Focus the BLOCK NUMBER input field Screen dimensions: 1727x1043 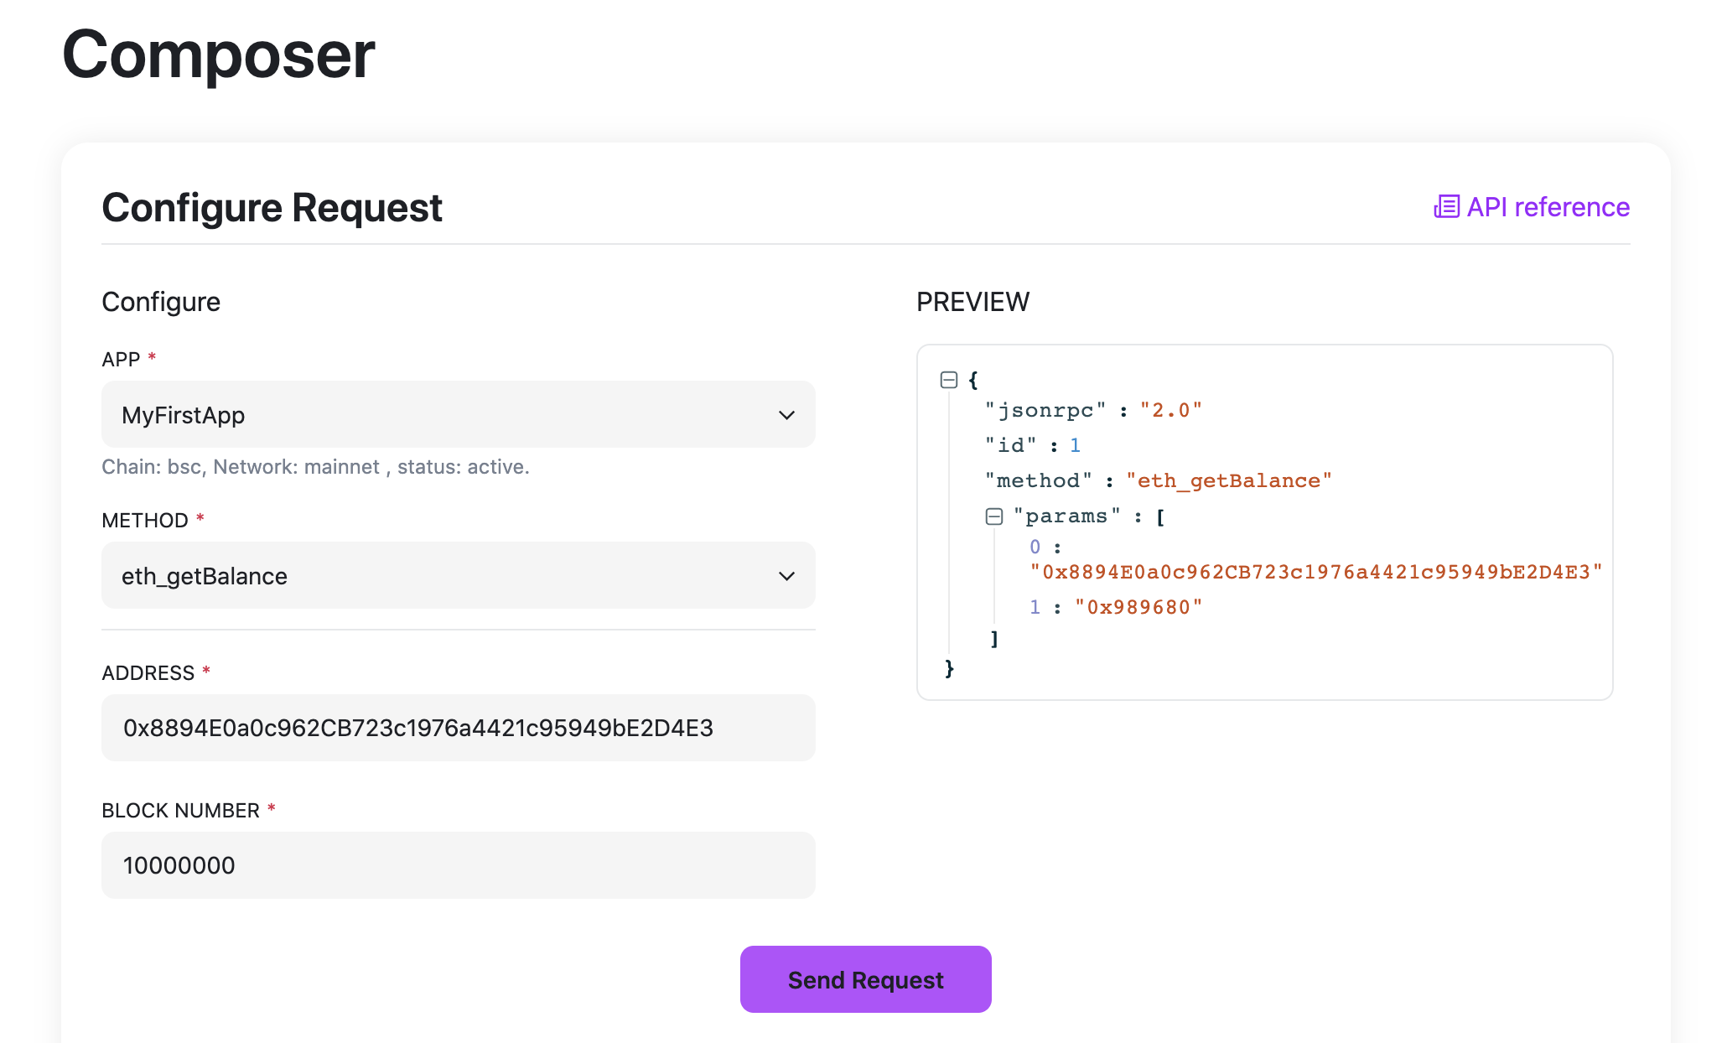(x=458, y=865)
